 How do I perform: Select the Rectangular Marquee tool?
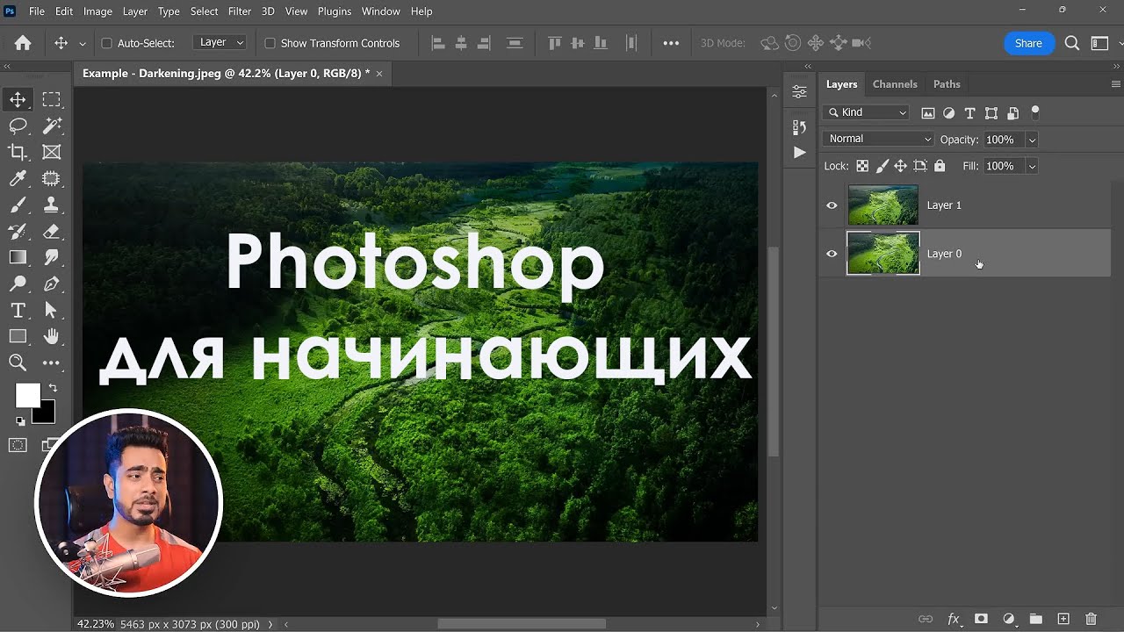tap(52, 100)
